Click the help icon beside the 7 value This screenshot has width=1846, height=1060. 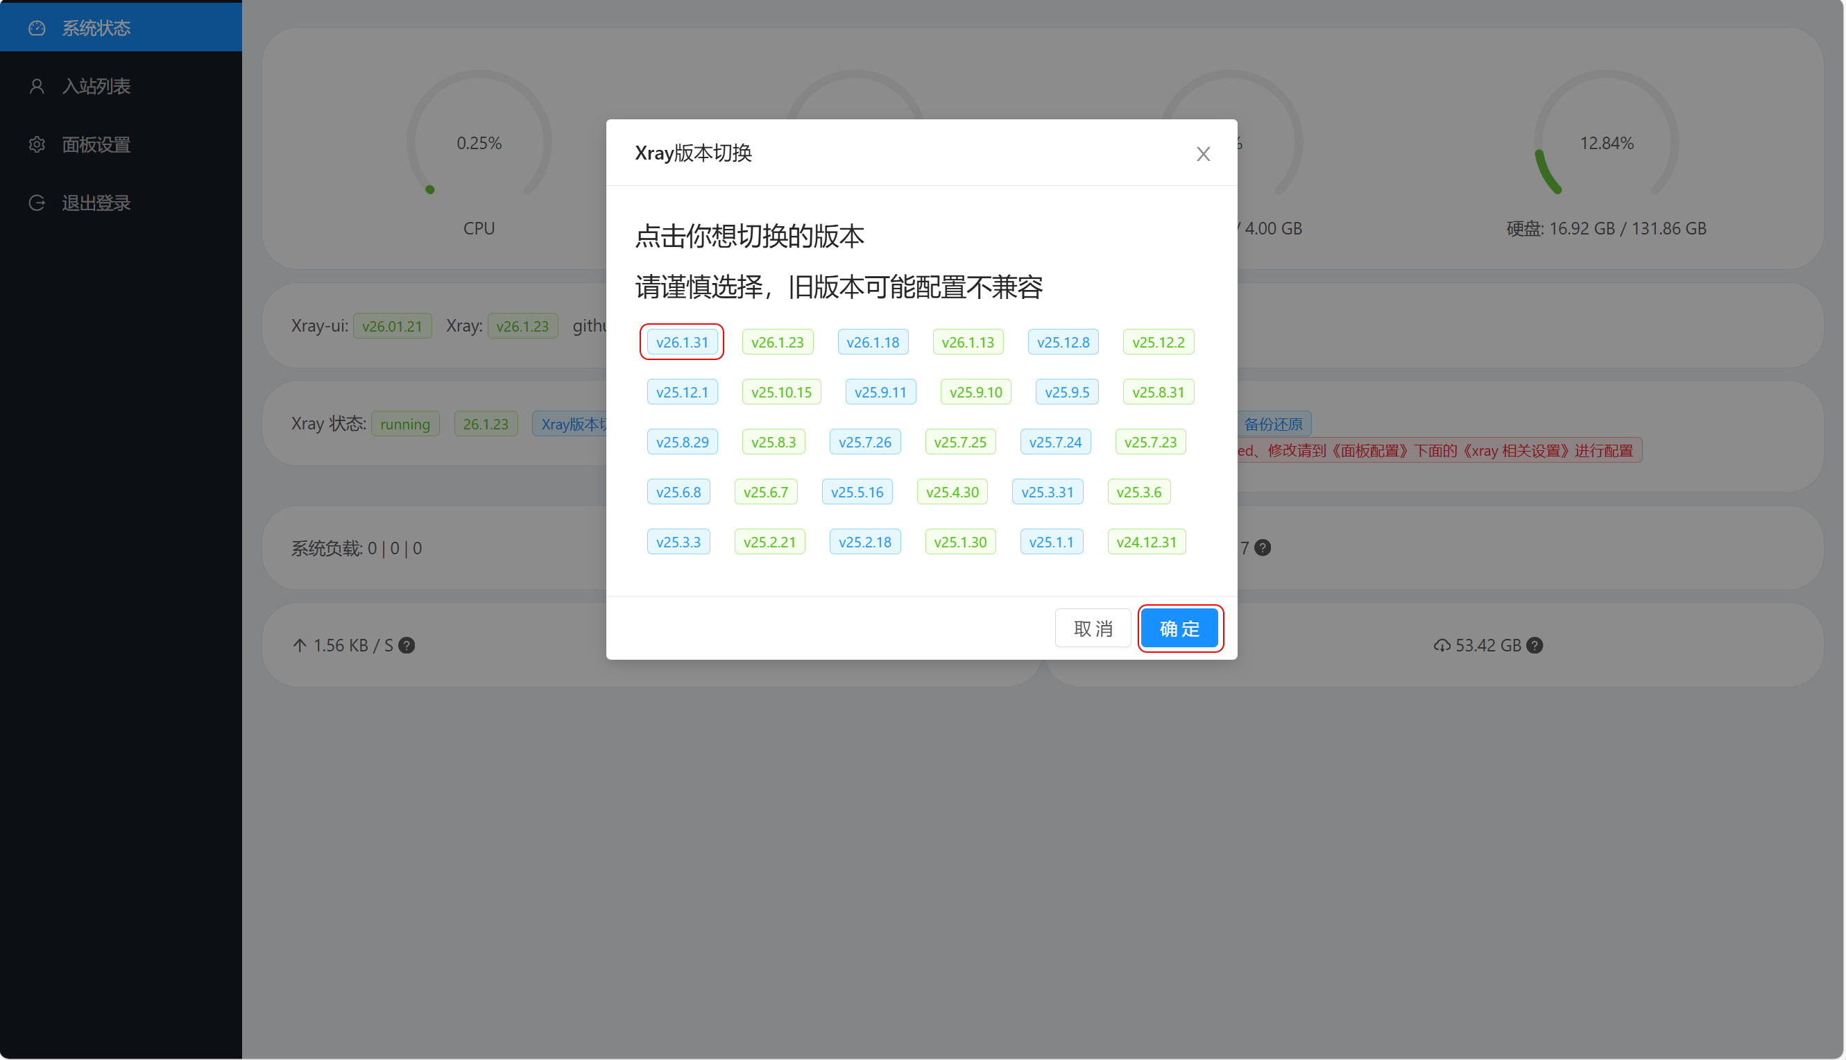point(1262,547)
